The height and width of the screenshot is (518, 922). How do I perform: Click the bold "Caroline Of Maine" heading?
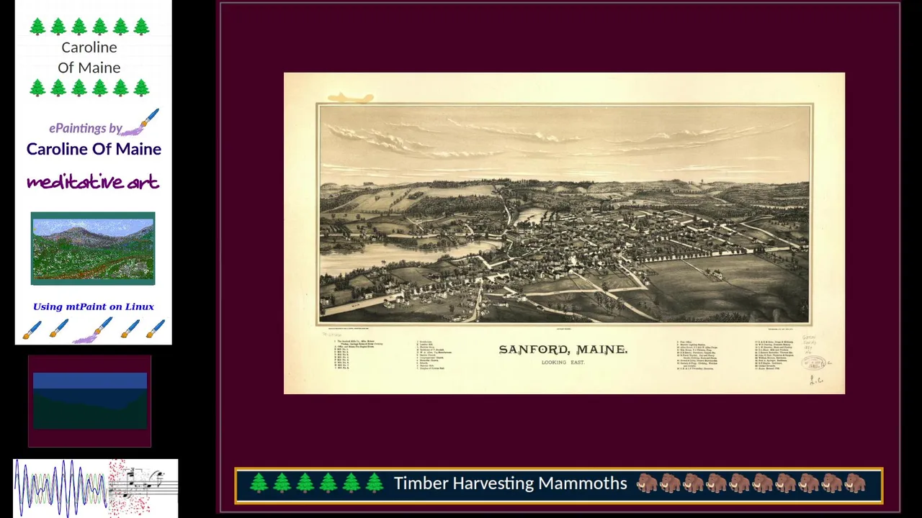[x=94, y=149]
